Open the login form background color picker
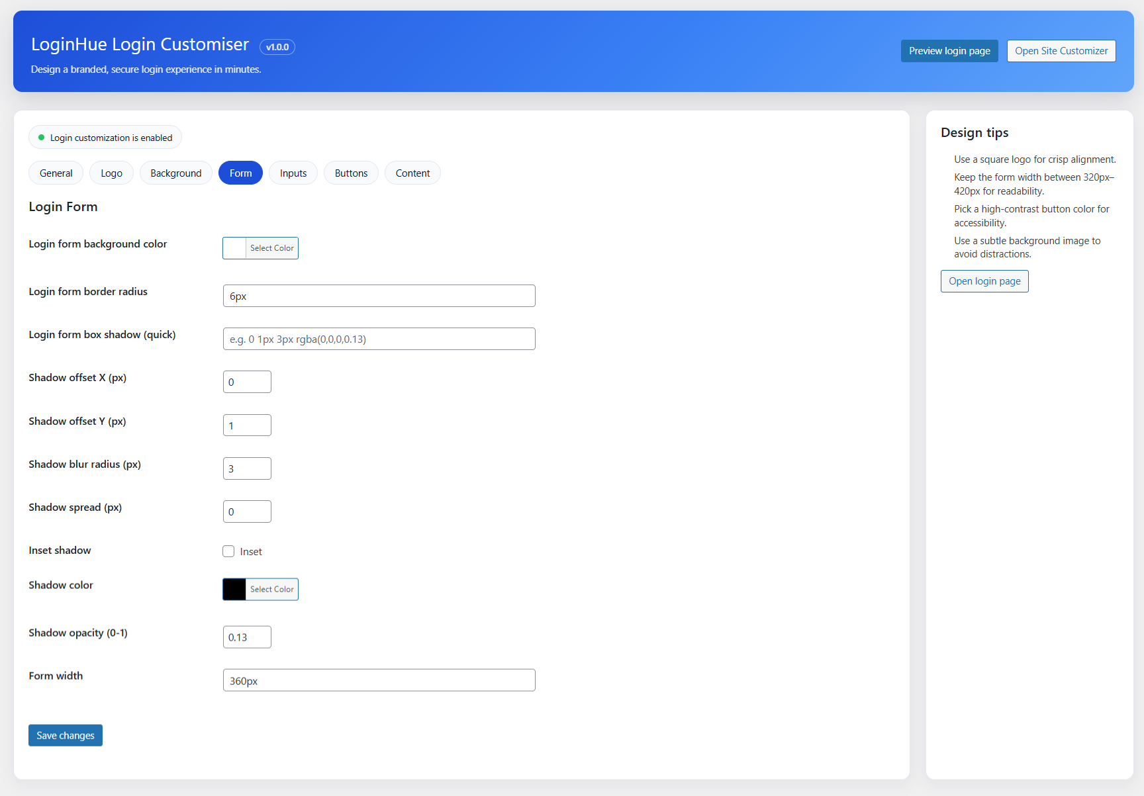Viewport: 1144px width, 796px height. pyautogui.click(x=271, y=247)
